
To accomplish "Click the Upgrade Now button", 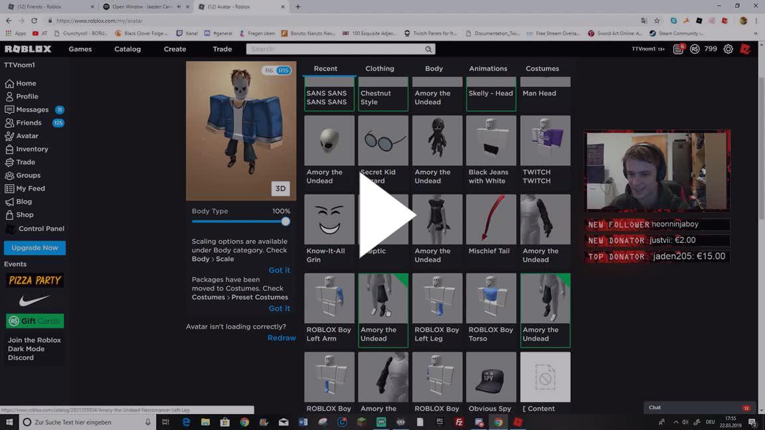I will (x=35, y=248).
